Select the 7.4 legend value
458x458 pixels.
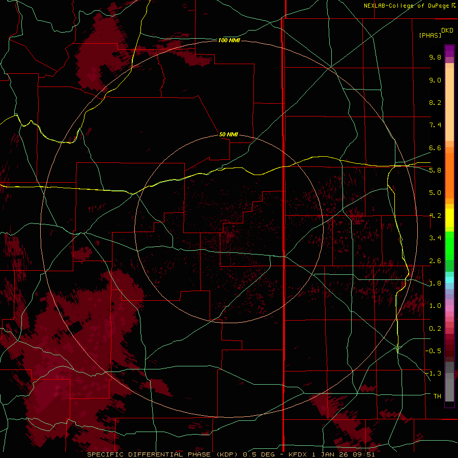pos(435,125)
